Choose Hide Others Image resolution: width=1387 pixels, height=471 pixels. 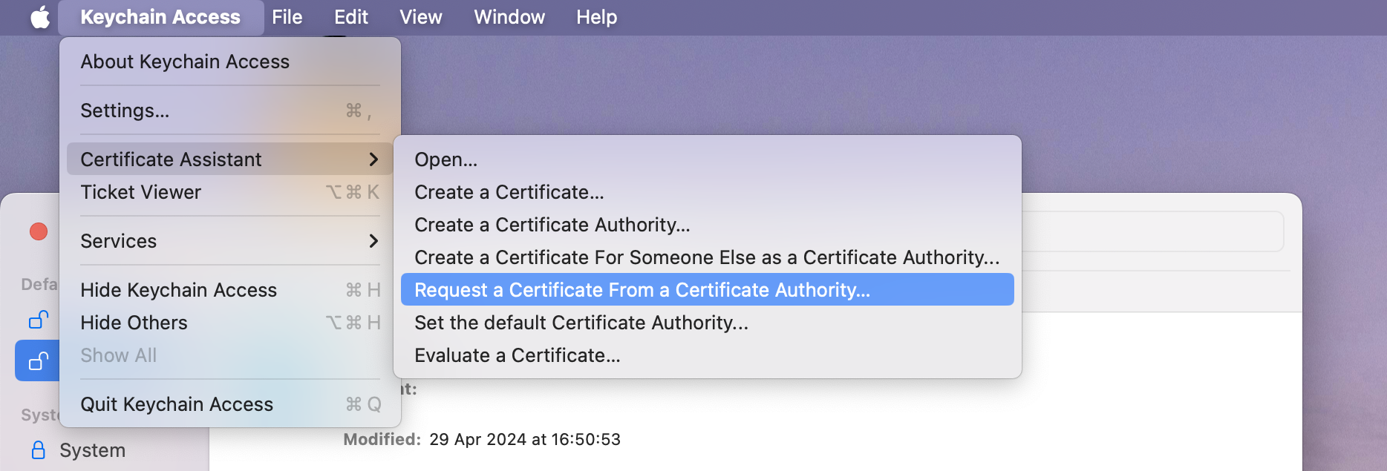tap(230, 323)
